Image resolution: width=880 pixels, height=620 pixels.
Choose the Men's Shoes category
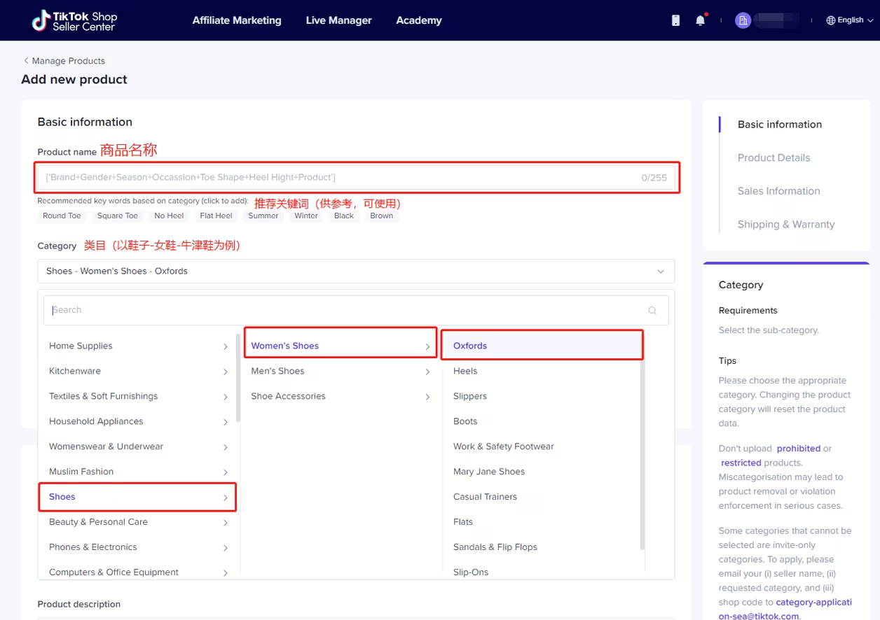coord(277,371)
